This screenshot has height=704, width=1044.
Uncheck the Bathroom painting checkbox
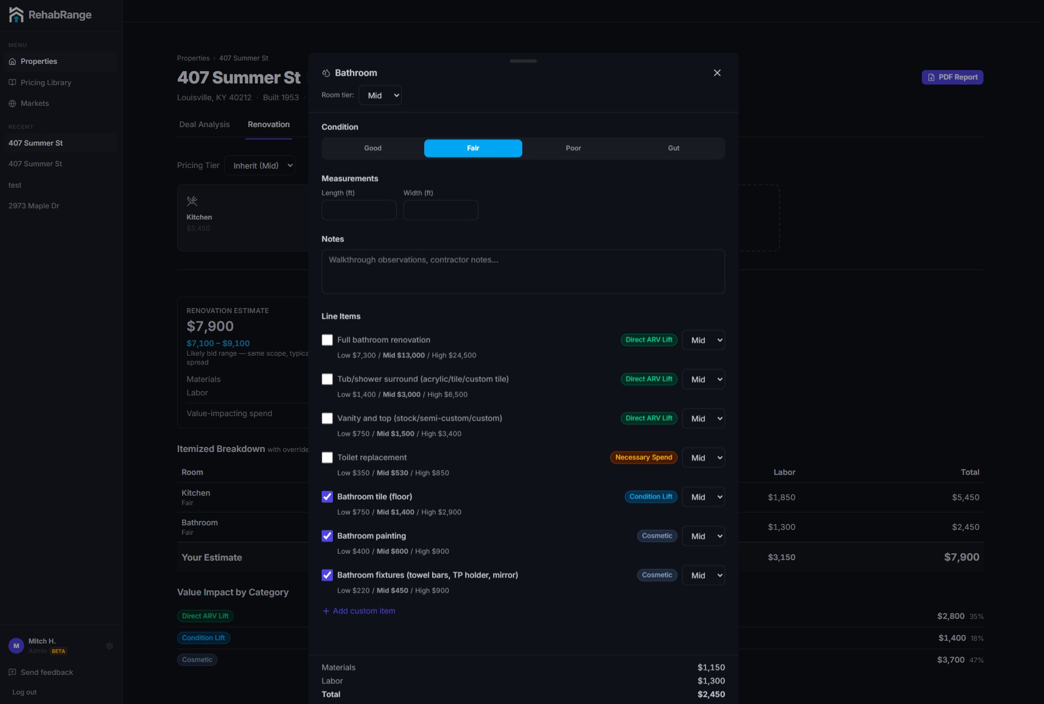click(327, 536)
